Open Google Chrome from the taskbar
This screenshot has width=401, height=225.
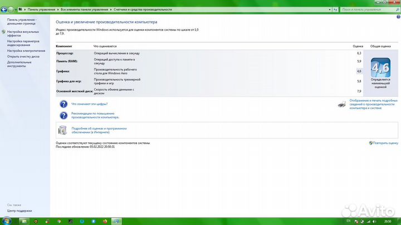pyautogui.click(x=59, y=222)
